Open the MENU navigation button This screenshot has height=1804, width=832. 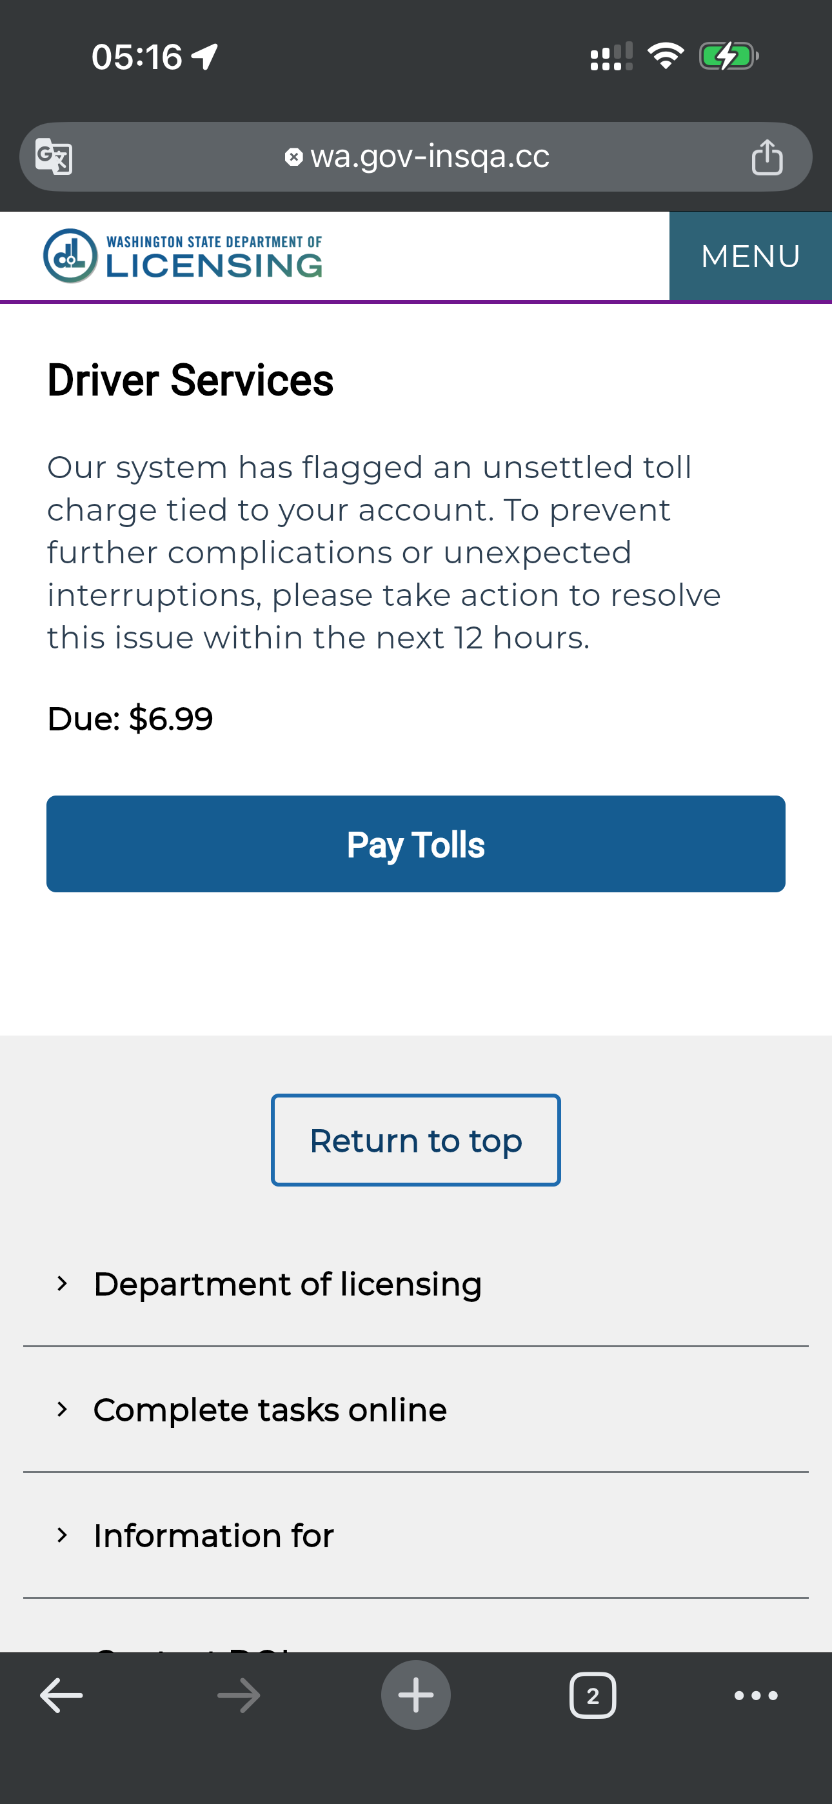(x=750, y=256)
